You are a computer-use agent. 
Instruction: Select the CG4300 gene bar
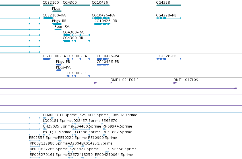pyautogui.click(x=76, y=5)
